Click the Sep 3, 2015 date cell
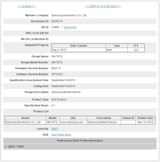The width and height of the screenshot is (160, 162). coord(59,50)
